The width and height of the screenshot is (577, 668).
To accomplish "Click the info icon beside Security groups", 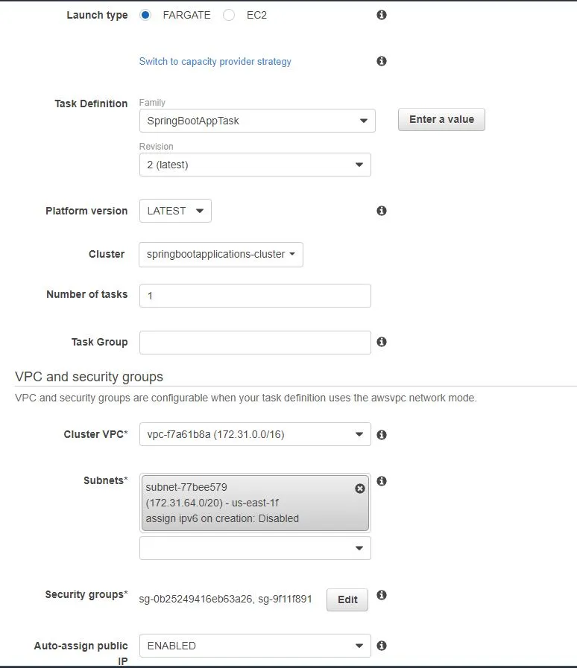I will pyautogui.click(x=381, y=594).
